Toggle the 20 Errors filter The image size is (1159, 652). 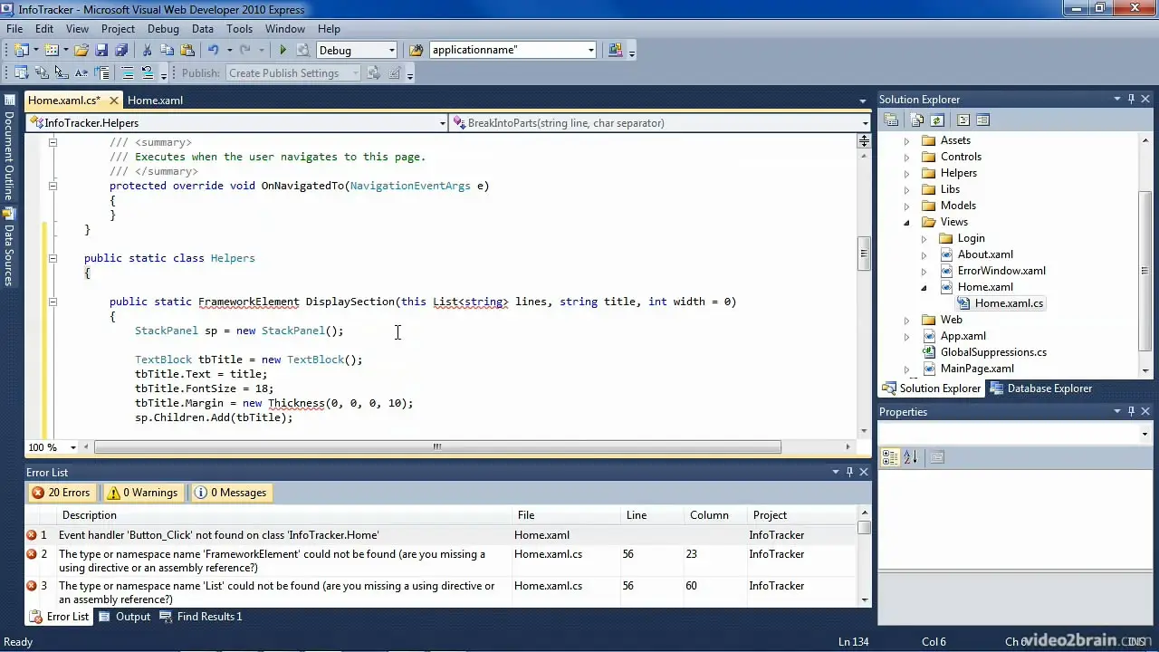point(61,493)
